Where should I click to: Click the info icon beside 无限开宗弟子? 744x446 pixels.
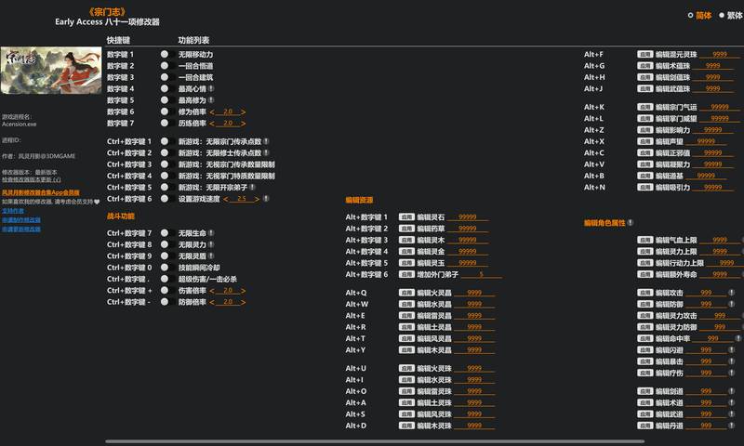(252, 187)
